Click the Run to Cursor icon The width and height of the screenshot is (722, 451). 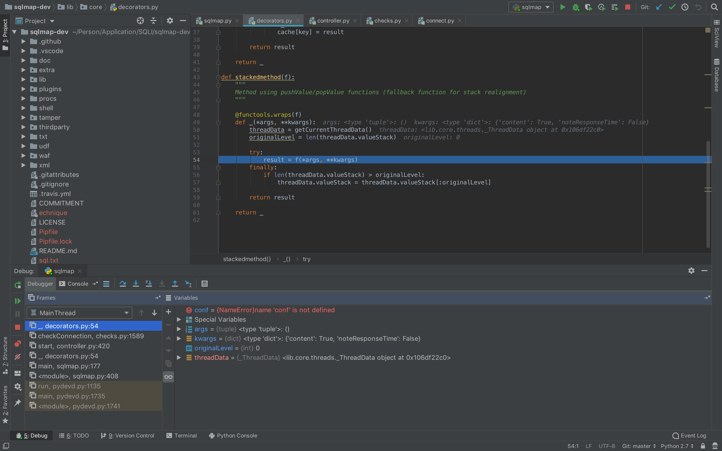tap(188, 284)
